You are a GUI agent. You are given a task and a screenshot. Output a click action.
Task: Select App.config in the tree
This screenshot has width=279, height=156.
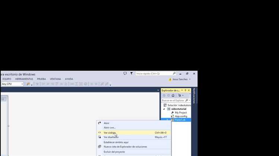(181, 116)
